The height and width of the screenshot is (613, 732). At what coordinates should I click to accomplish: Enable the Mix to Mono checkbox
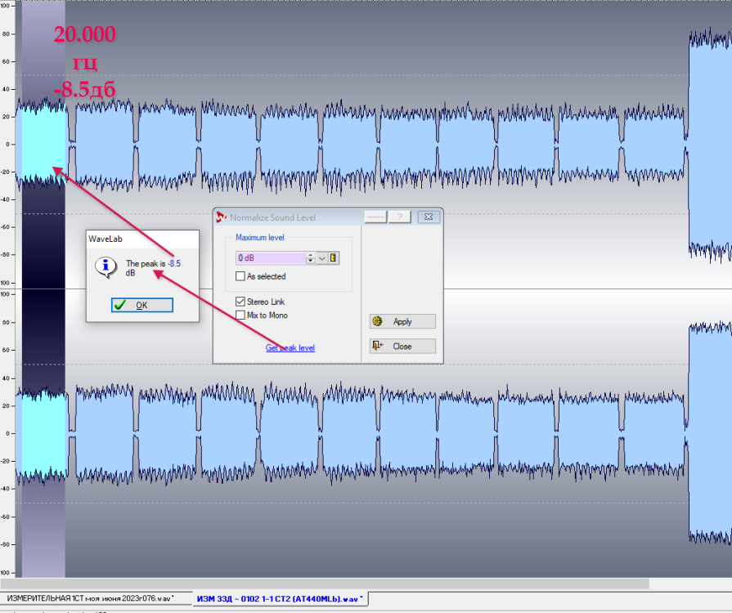tap(240, 315)
